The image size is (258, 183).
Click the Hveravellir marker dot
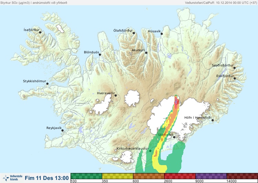[116, 95]
